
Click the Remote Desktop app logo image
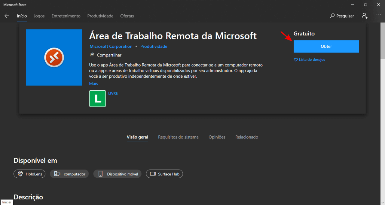(x=54, y=57)
